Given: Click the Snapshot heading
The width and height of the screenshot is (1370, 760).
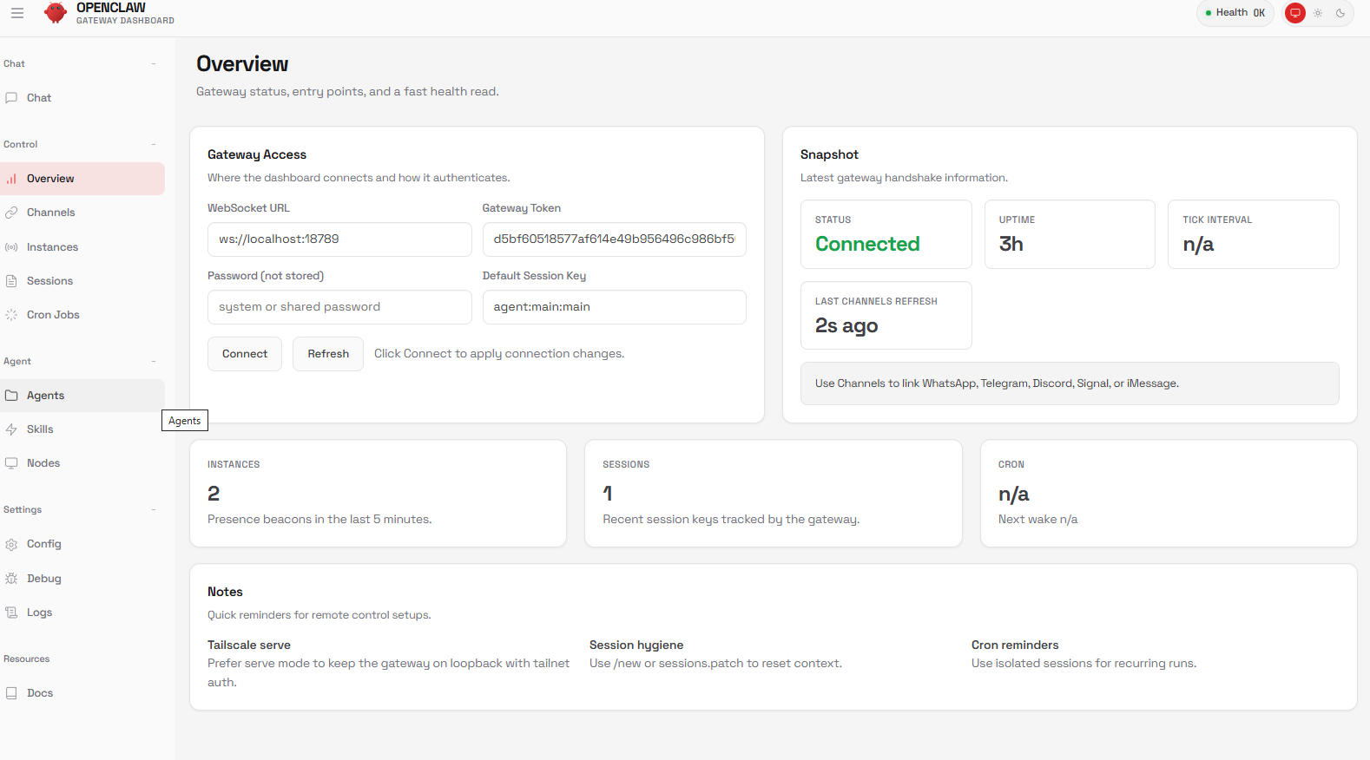Looking at the screenshot, I should [829, 154].
